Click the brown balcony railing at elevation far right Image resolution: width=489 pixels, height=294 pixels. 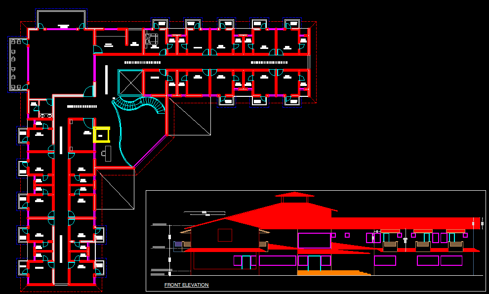tap(456, 244)
